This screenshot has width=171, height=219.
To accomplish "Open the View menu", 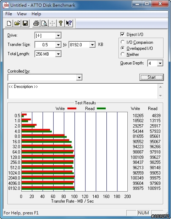I will coord(22,14).
